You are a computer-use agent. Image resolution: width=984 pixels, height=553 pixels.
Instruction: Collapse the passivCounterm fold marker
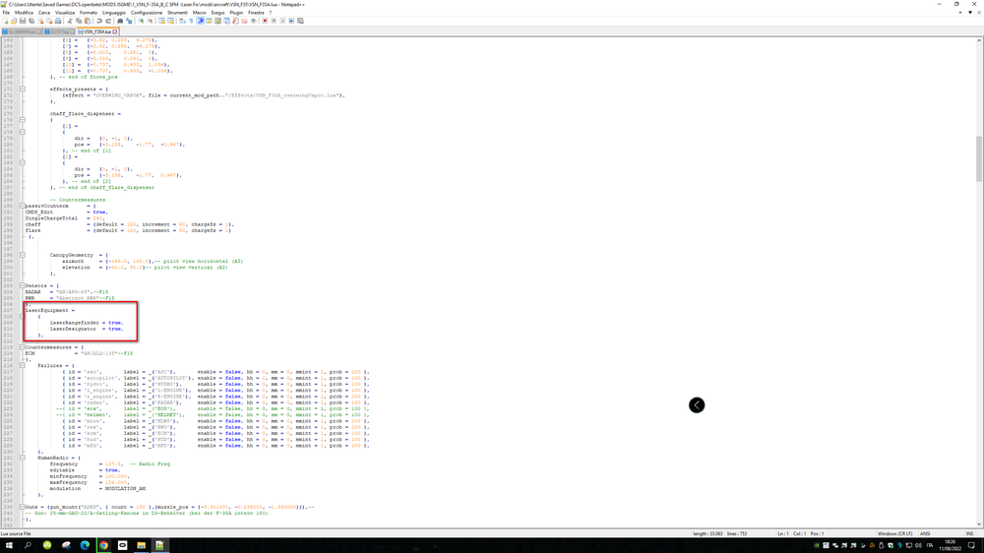22,206
